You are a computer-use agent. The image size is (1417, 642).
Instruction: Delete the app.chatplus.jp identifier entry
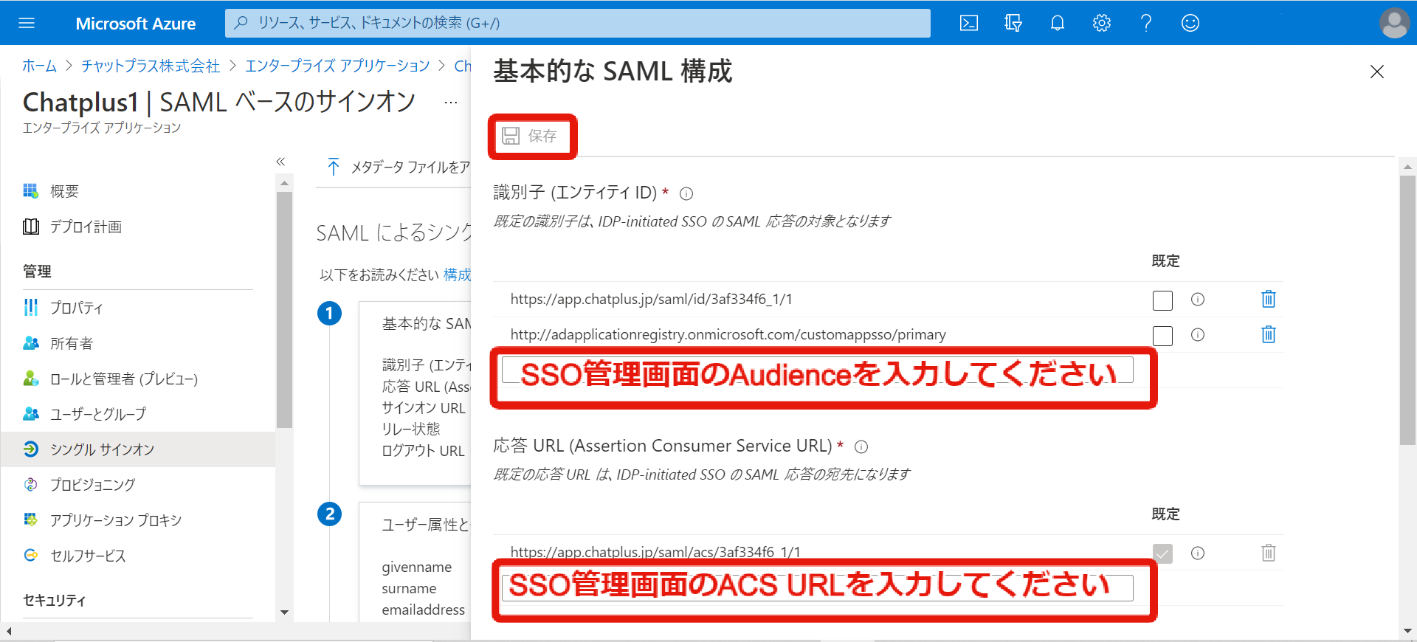[x=1269, y=299]
